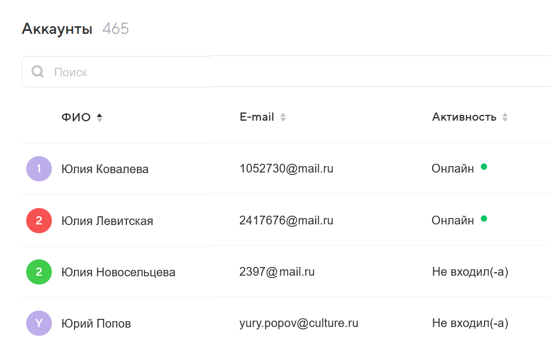Click email 1052730@mail.ru
The height and width of the screenshot is (348, 551).
point(286,168)
